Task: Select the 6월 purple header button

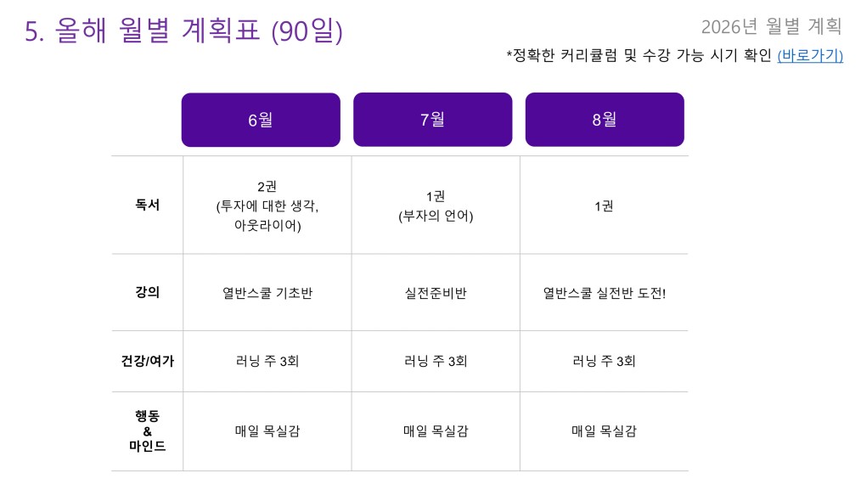Action: click(261, 120)
